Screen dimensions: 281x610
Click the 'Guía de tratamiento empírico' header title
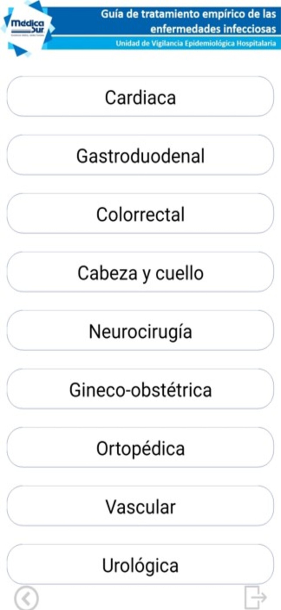(x=188, y=14)
